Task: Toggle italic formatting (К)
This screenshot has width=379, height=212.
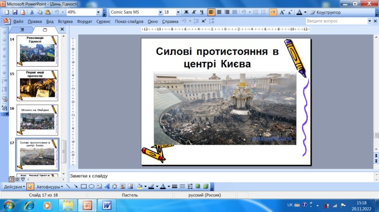Action: 194,12
